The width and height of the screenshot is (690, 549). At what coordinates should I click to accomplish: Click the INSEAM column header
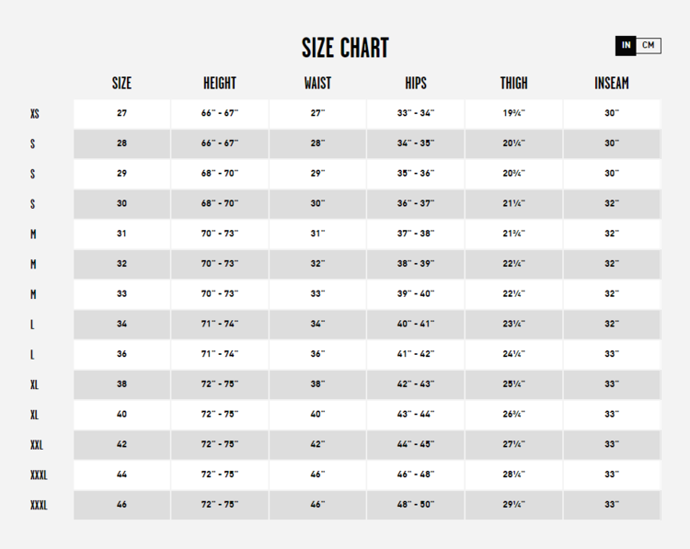point(612,84)
